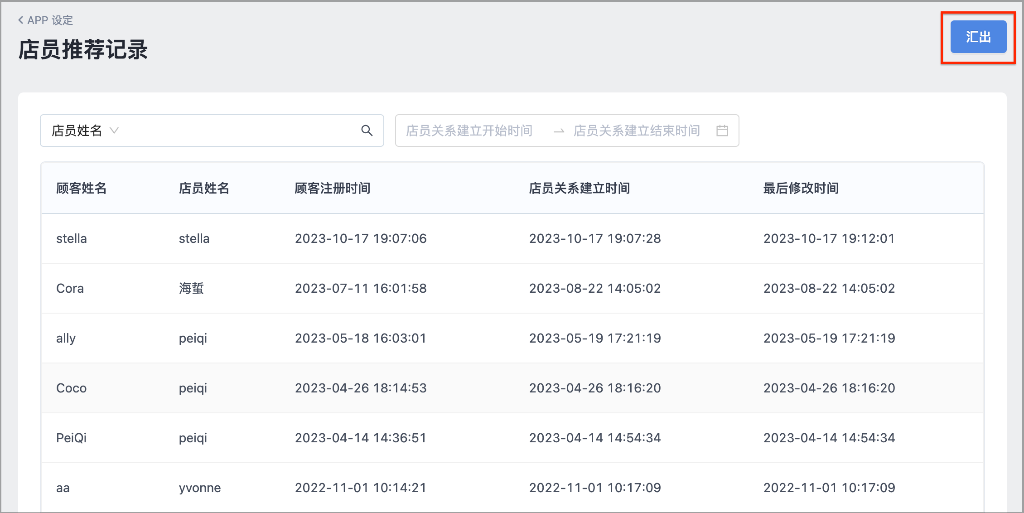The height and width of the screenshot is (513, 1024).
Task: Click the 店员姓名 column header
Action: pyautogui.click(x=204, y=188)
